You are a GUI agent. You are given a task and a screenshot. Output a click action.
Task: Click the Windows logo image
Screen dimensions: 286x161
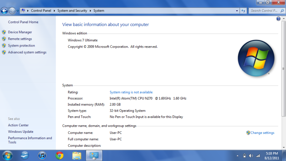pyautogui.click(x=256, y=58)
